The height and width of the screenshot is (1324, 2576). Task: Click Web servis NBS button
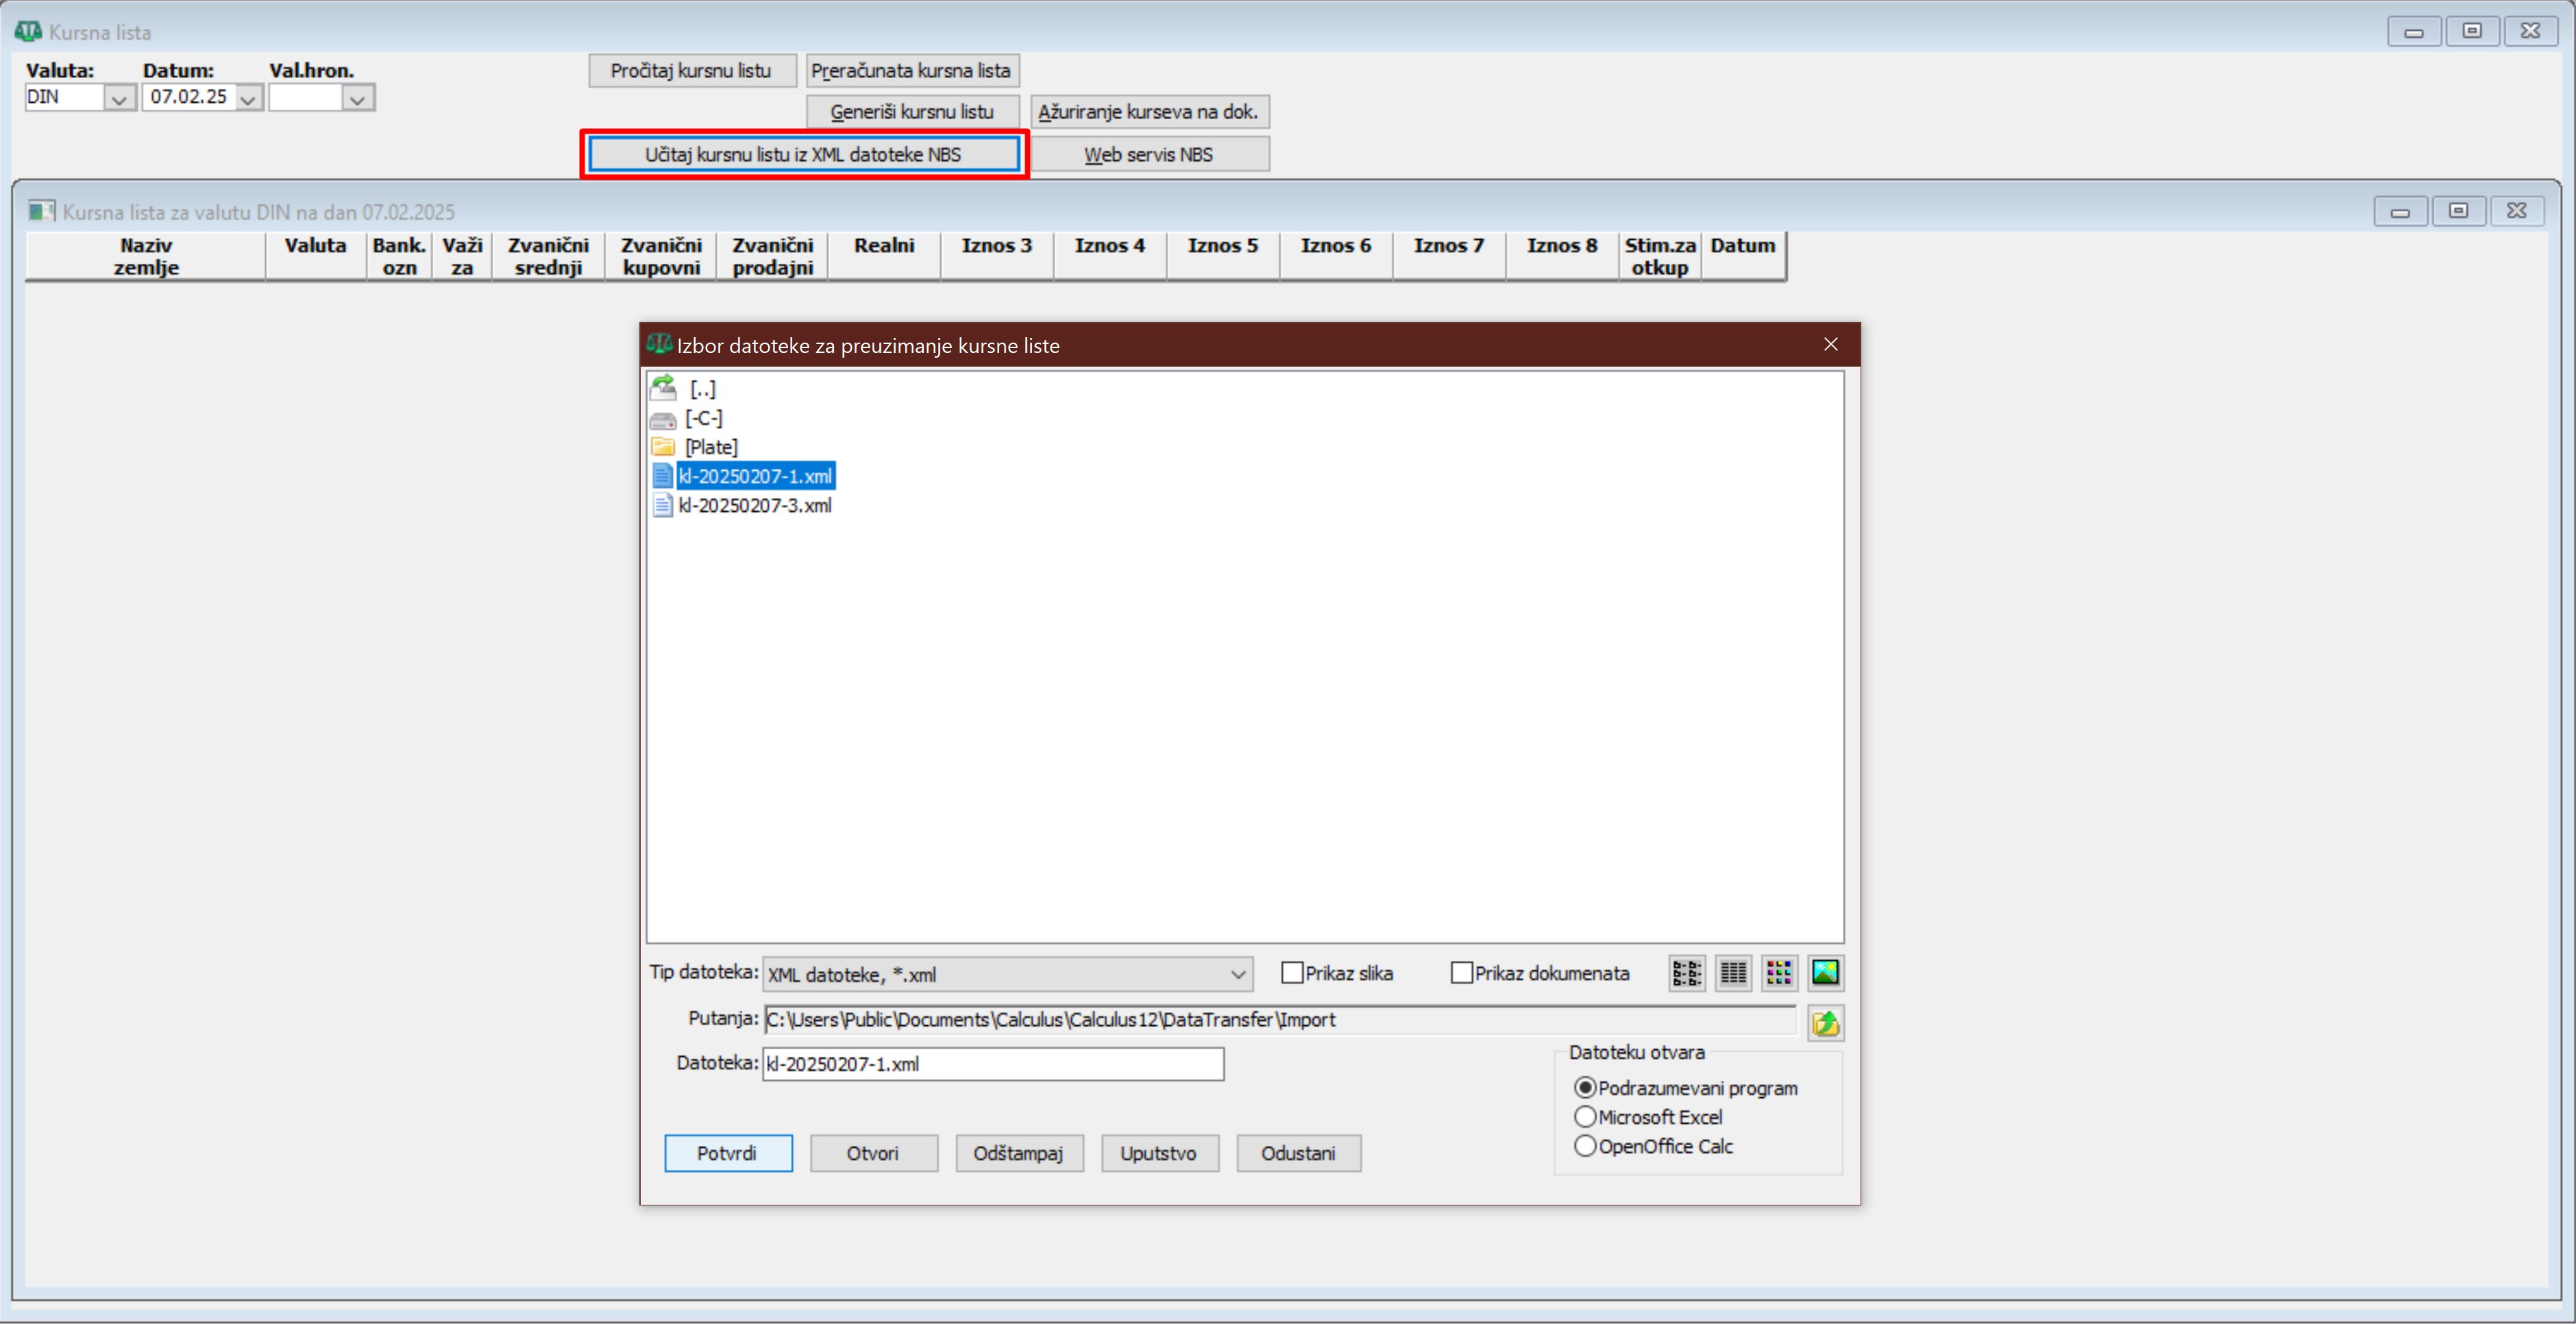pyautogui.click(x=1149, y=155)
